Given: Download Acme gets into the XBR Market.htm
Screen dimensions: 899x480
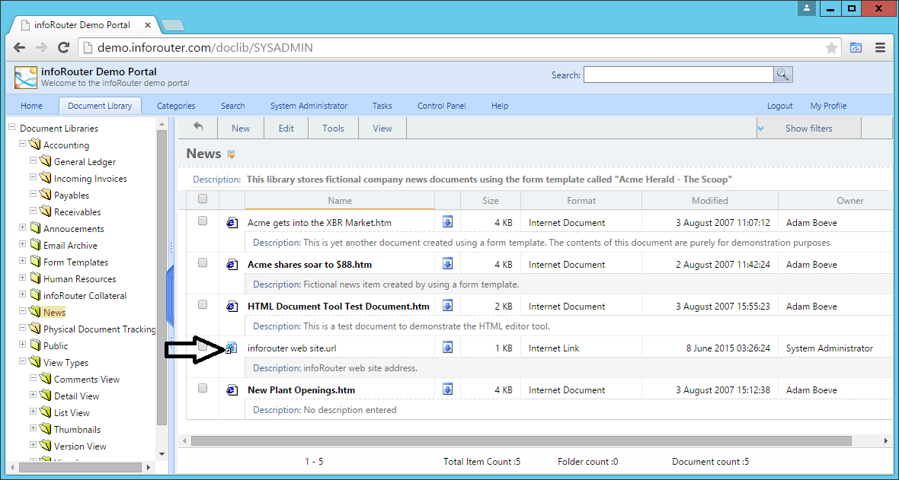Looking at the screenshot, I should click(448, 221).
